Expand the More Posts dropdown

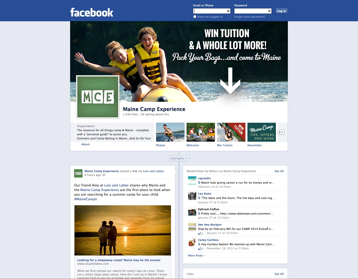tap(197, 255)
